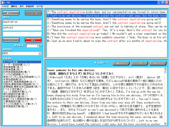Click the definition pane scrollbar thumb

pos(165,72)
